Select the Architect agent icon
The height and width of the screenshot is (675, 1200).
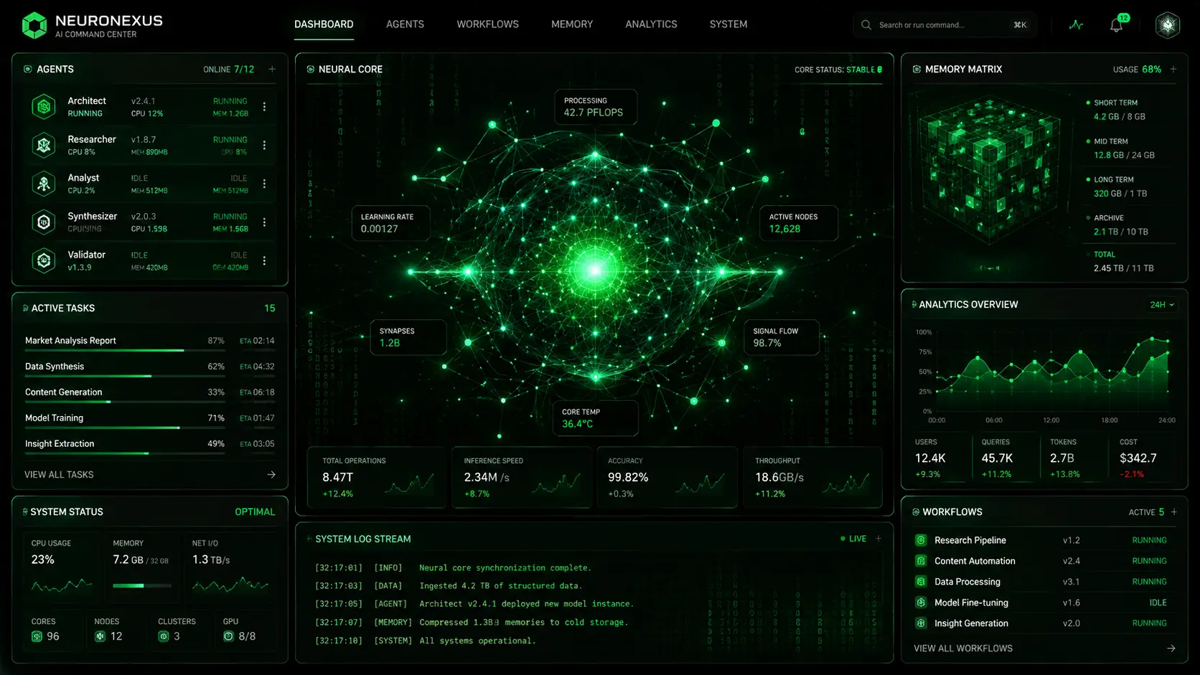point(44,107)
